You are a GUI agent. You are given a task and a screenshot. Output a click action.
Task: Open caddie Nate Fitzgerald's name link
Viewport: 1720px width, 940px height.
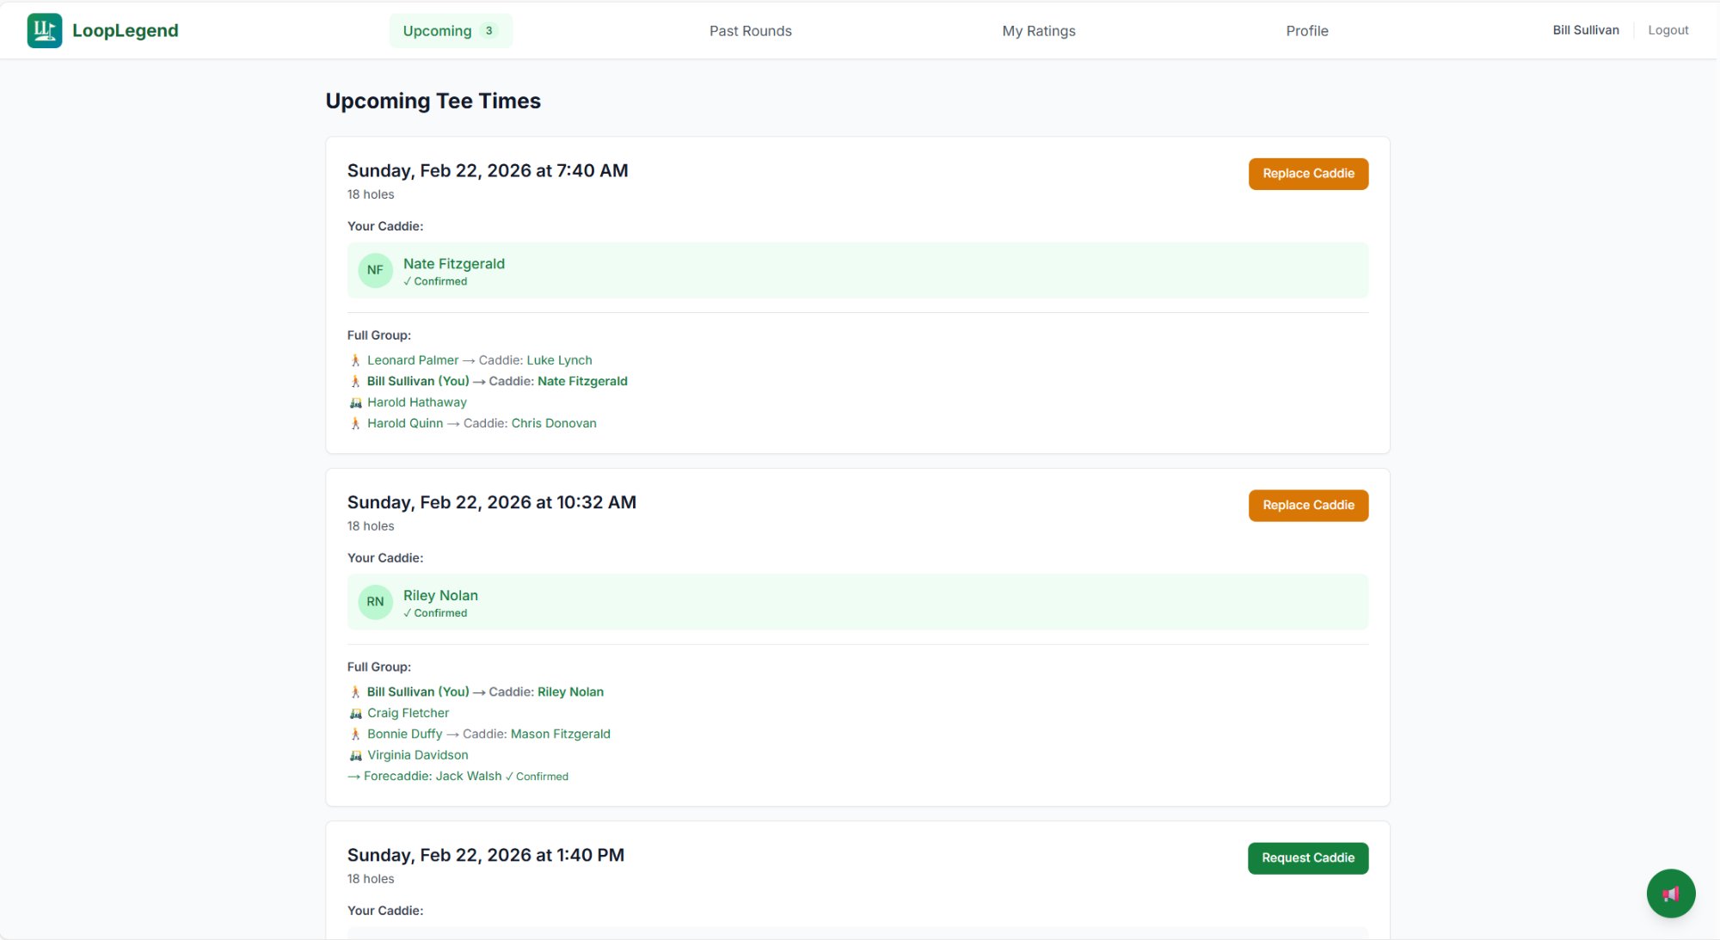pos(453,264)
